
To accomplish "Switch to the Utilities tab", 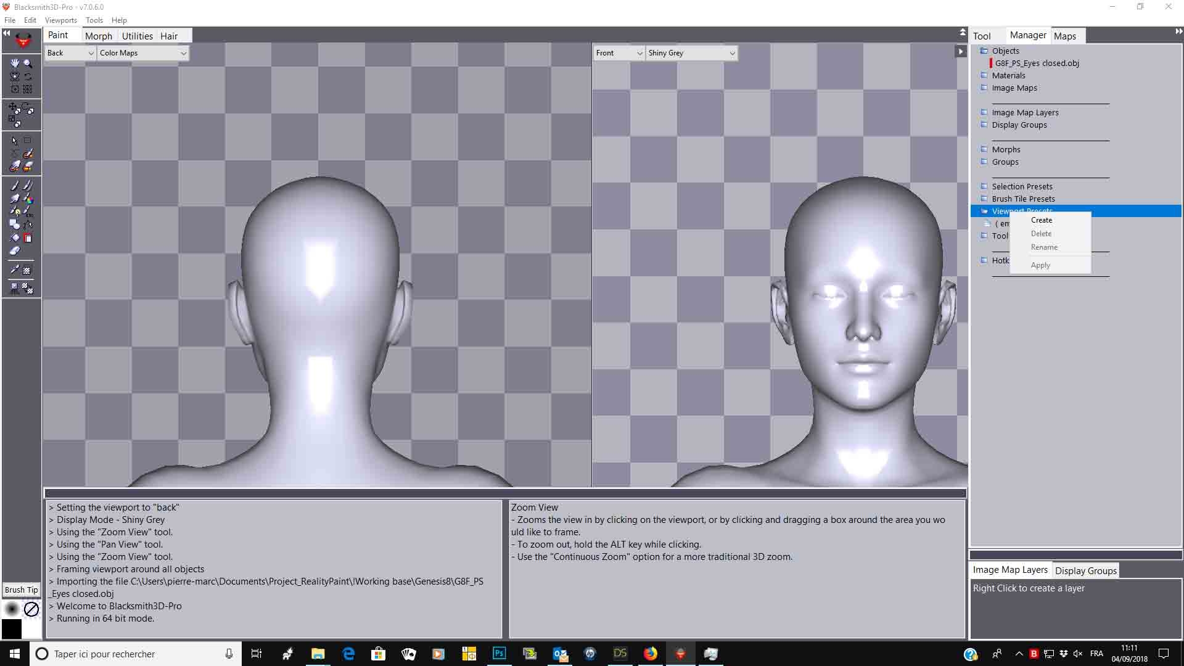I will click(137, 36).
